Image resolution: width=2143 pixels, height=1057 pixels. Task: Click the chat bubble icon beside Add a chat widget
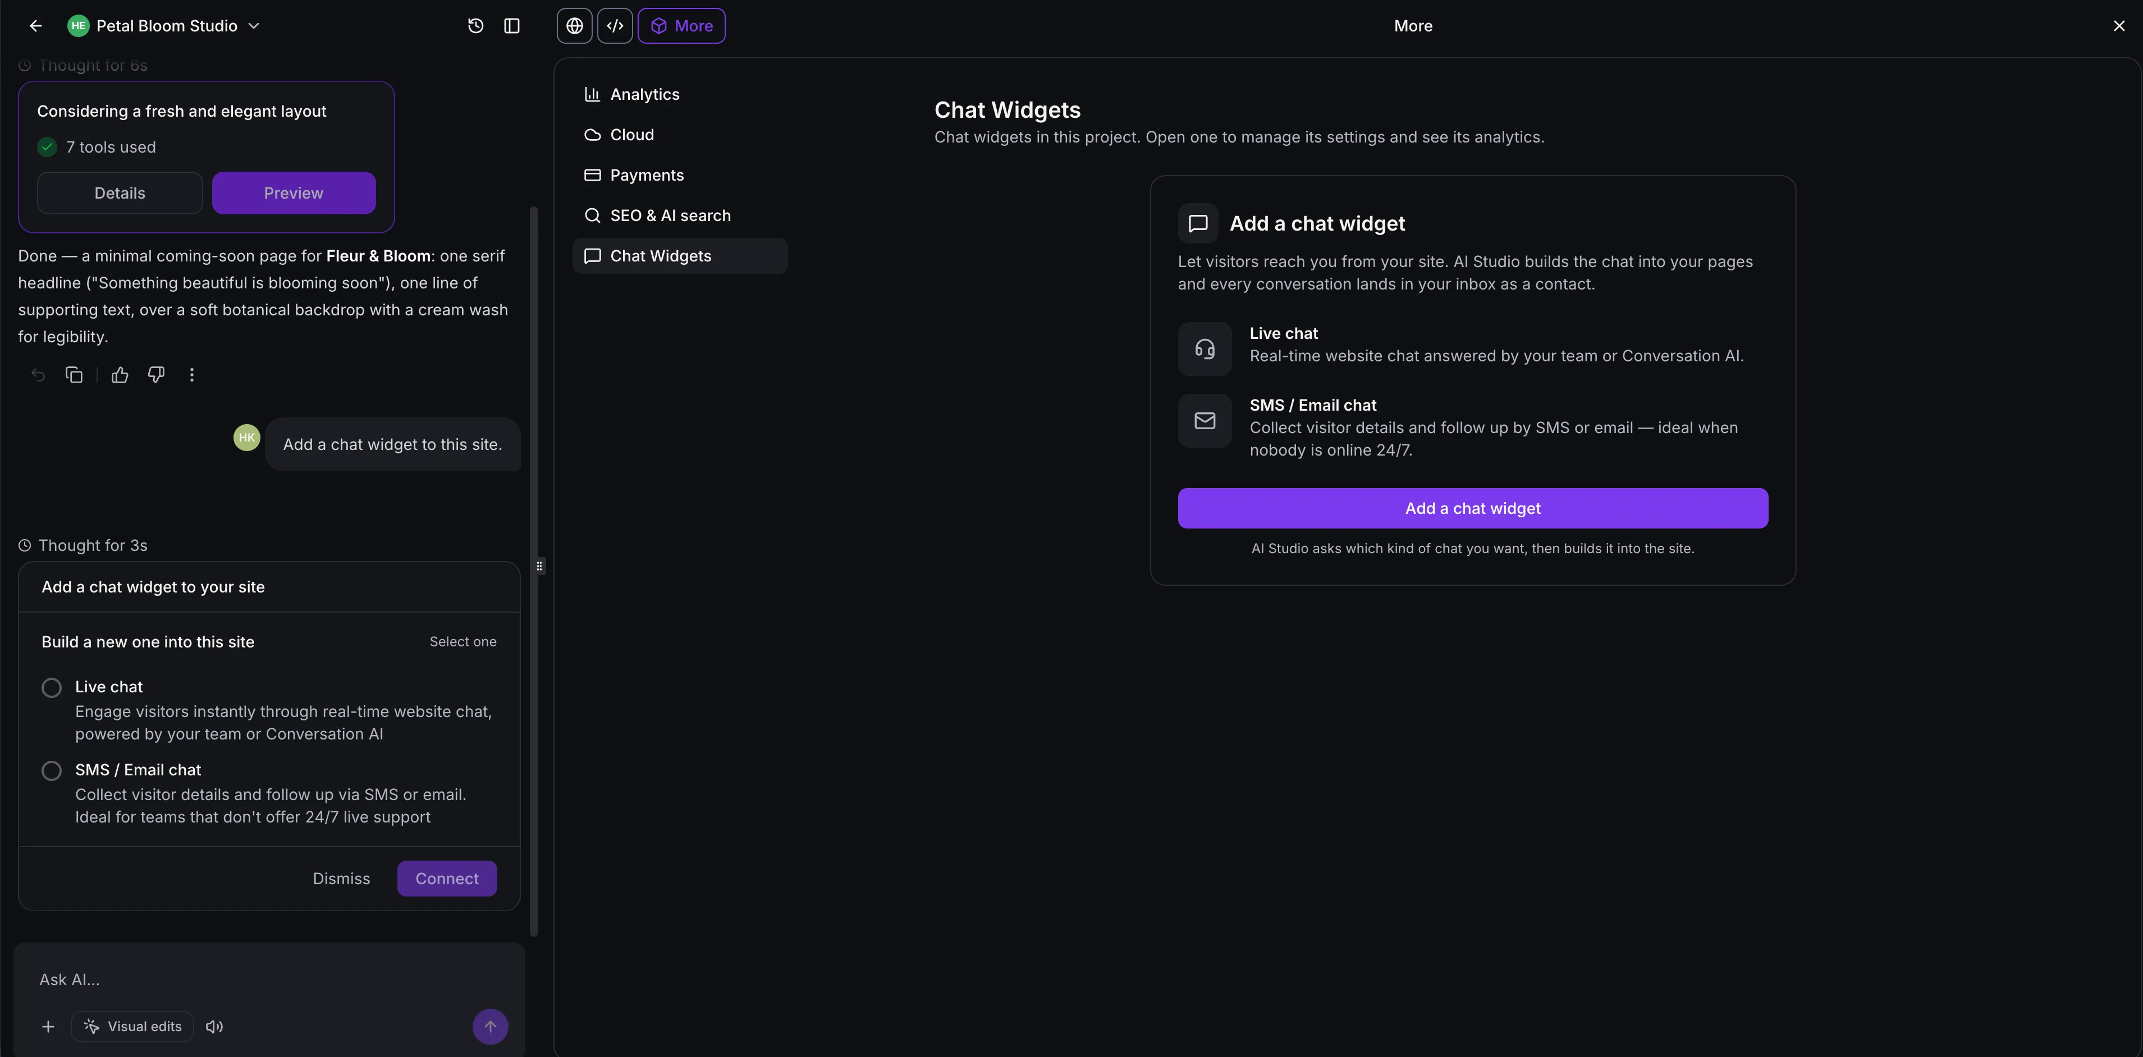tap(1198, 224)
